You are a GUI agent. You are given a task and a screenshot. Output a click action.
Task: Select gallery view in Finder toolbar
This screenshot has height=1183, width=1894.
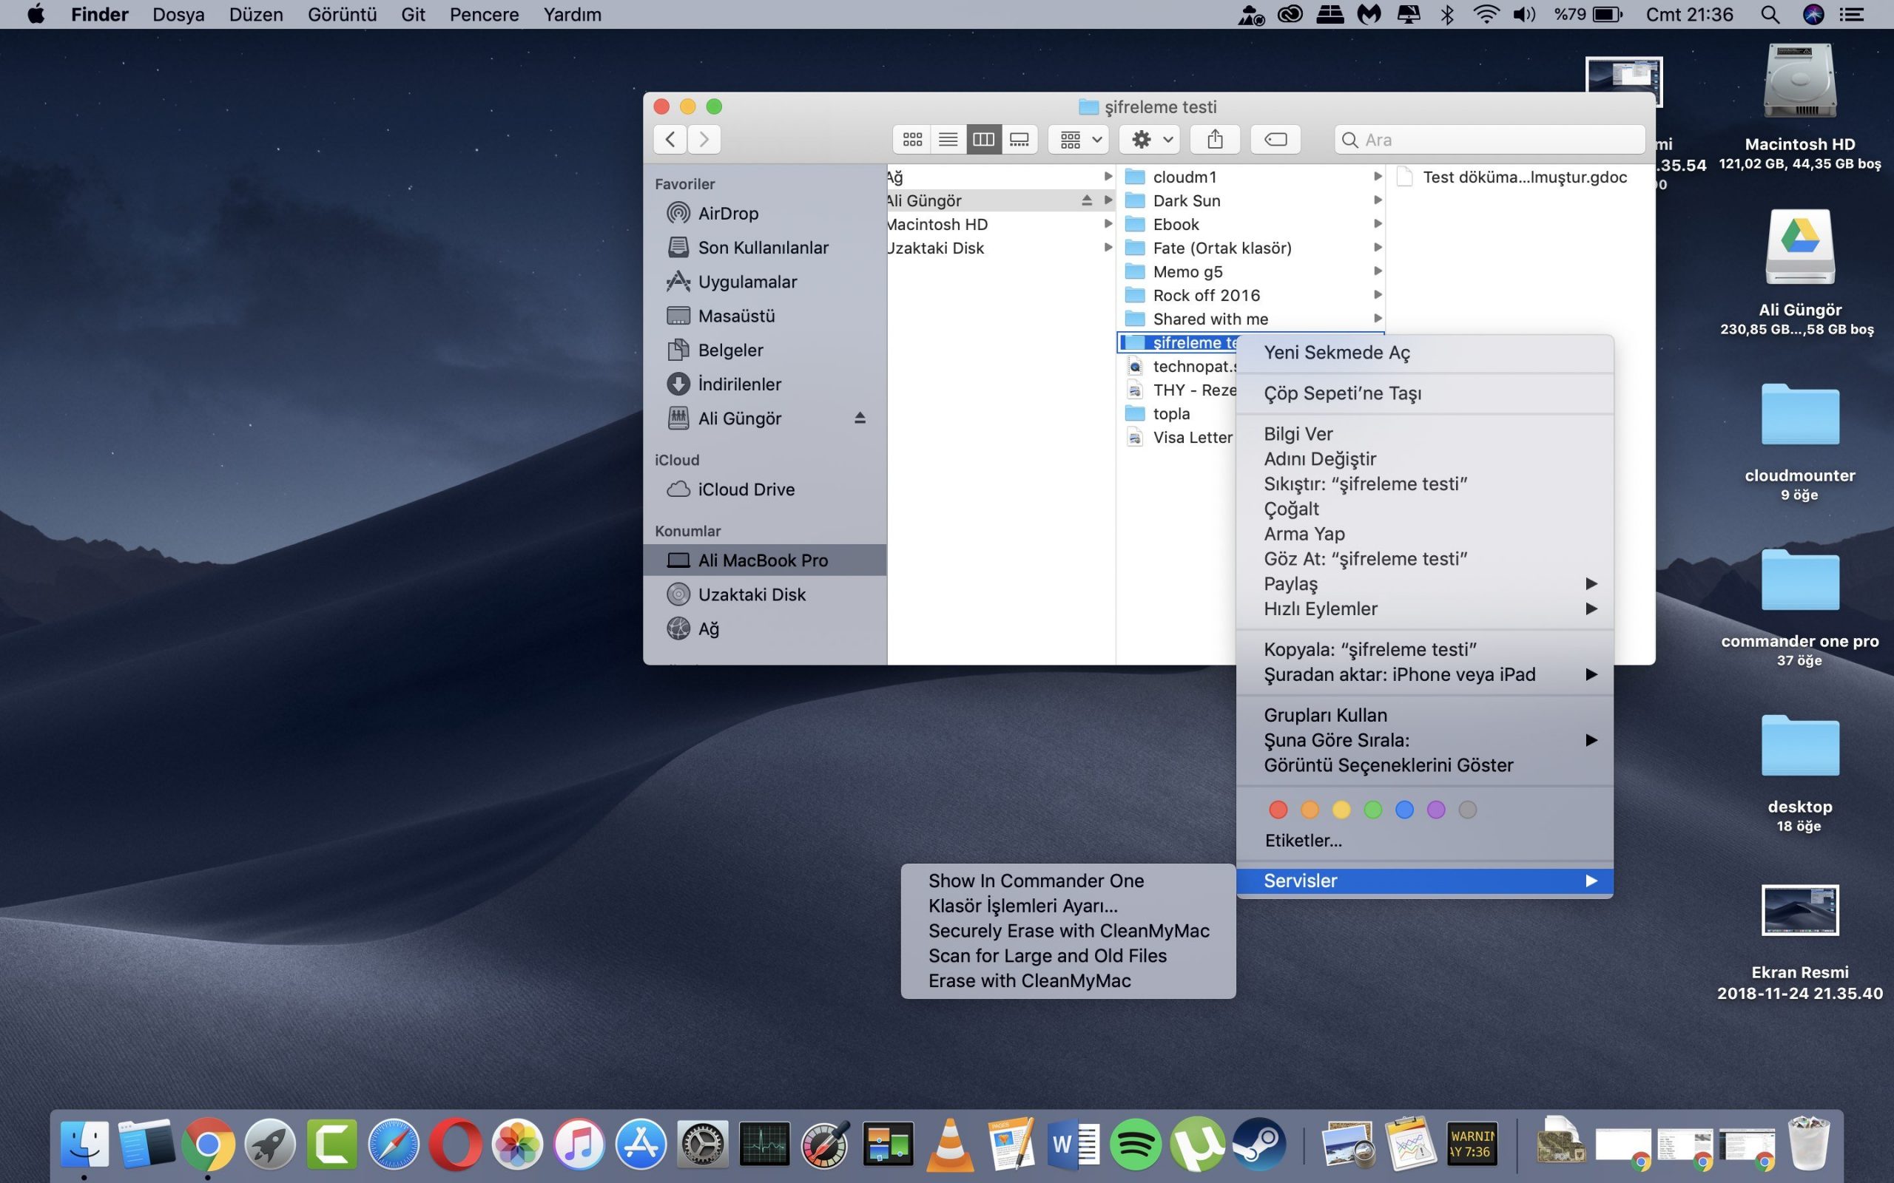[x=1019, y=139]
